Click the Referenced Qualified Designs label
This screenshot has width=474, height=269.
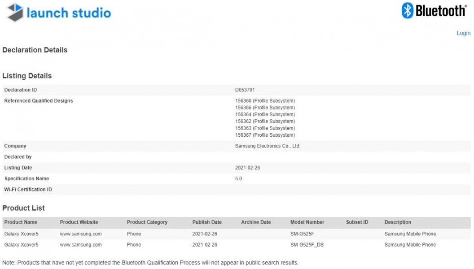click(x=39, y=101)
